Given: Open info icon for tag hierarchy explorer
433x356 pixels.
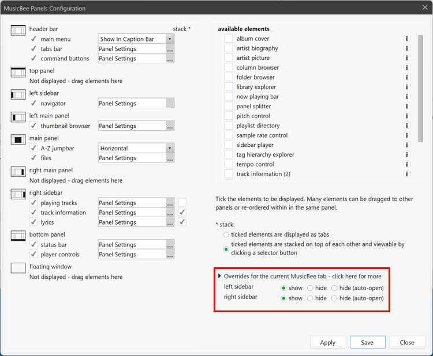Looking at the screenshot, I should (x=407, y=154).
